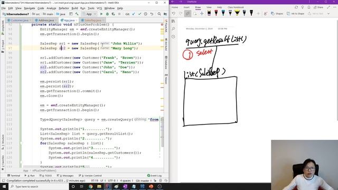
Task: Change 4 spaces indent setting
Action: [126, 180]
